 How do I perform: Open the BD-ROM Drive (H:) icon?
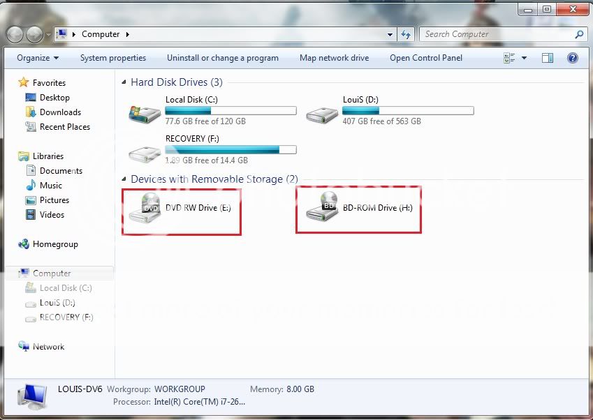322,208
